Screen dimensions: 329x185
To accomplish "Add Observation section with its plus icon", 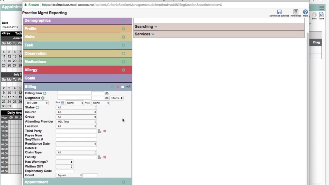I will pyautogui.click(x=123, y=53).
